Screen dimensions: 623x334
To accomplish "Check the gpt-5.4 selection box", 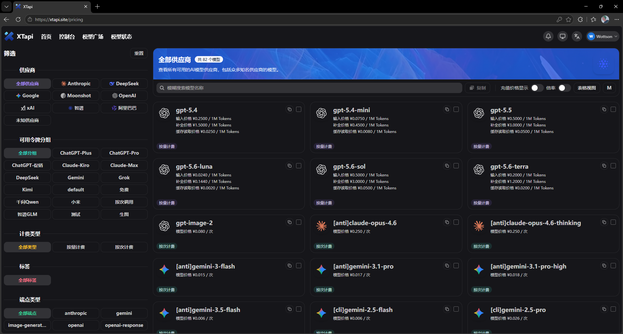I will (299, 109).
